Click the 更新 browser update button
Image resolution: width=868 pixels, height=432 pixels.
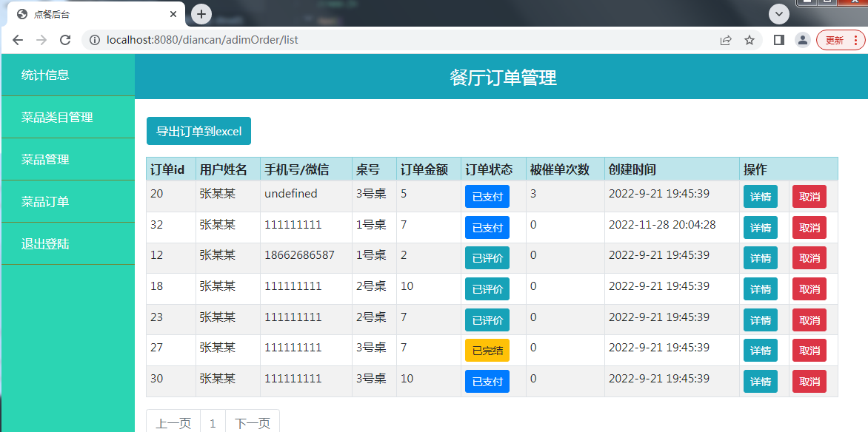(840, 40)
